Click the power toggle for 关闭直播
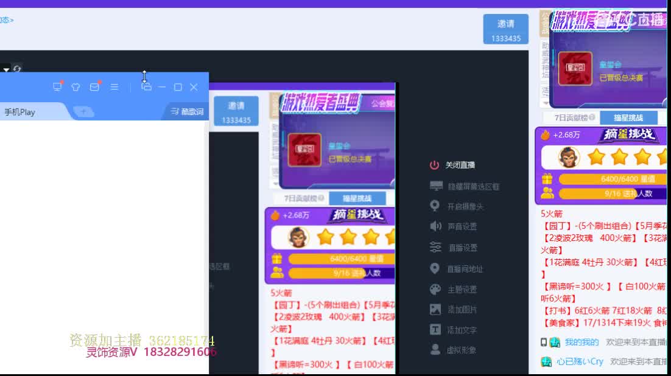671x376 pixels. pyautogui.click(x=434, y=164)
